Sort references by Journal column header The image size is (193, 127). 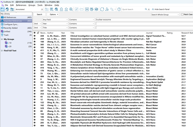[x=149, y=33]
